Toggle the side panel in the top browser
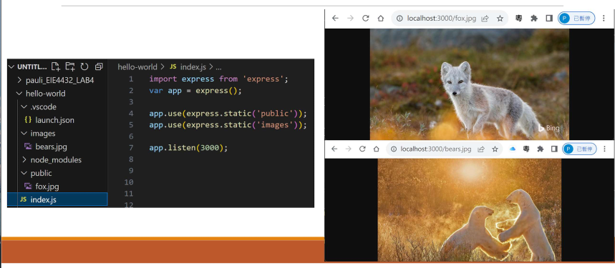The width and height of the screenshot is (615, 268). 549,19
